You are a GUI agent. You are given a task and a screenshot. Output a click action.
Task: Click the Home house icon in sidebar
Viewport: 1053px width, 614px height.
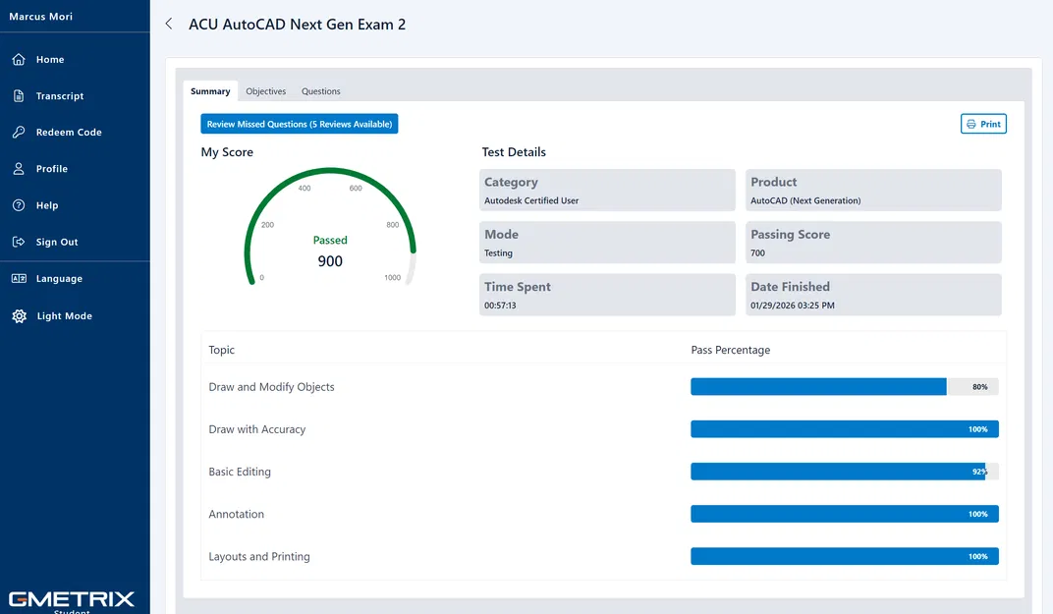coord(19,60)
